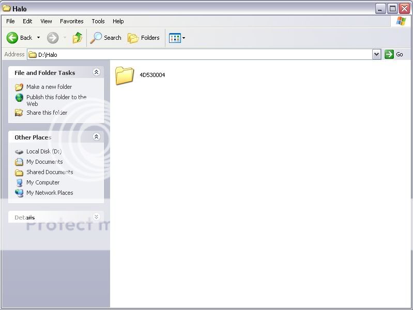
Task: Open the Favorites menu
Action: pyautogui.click(x=71, y=21)
